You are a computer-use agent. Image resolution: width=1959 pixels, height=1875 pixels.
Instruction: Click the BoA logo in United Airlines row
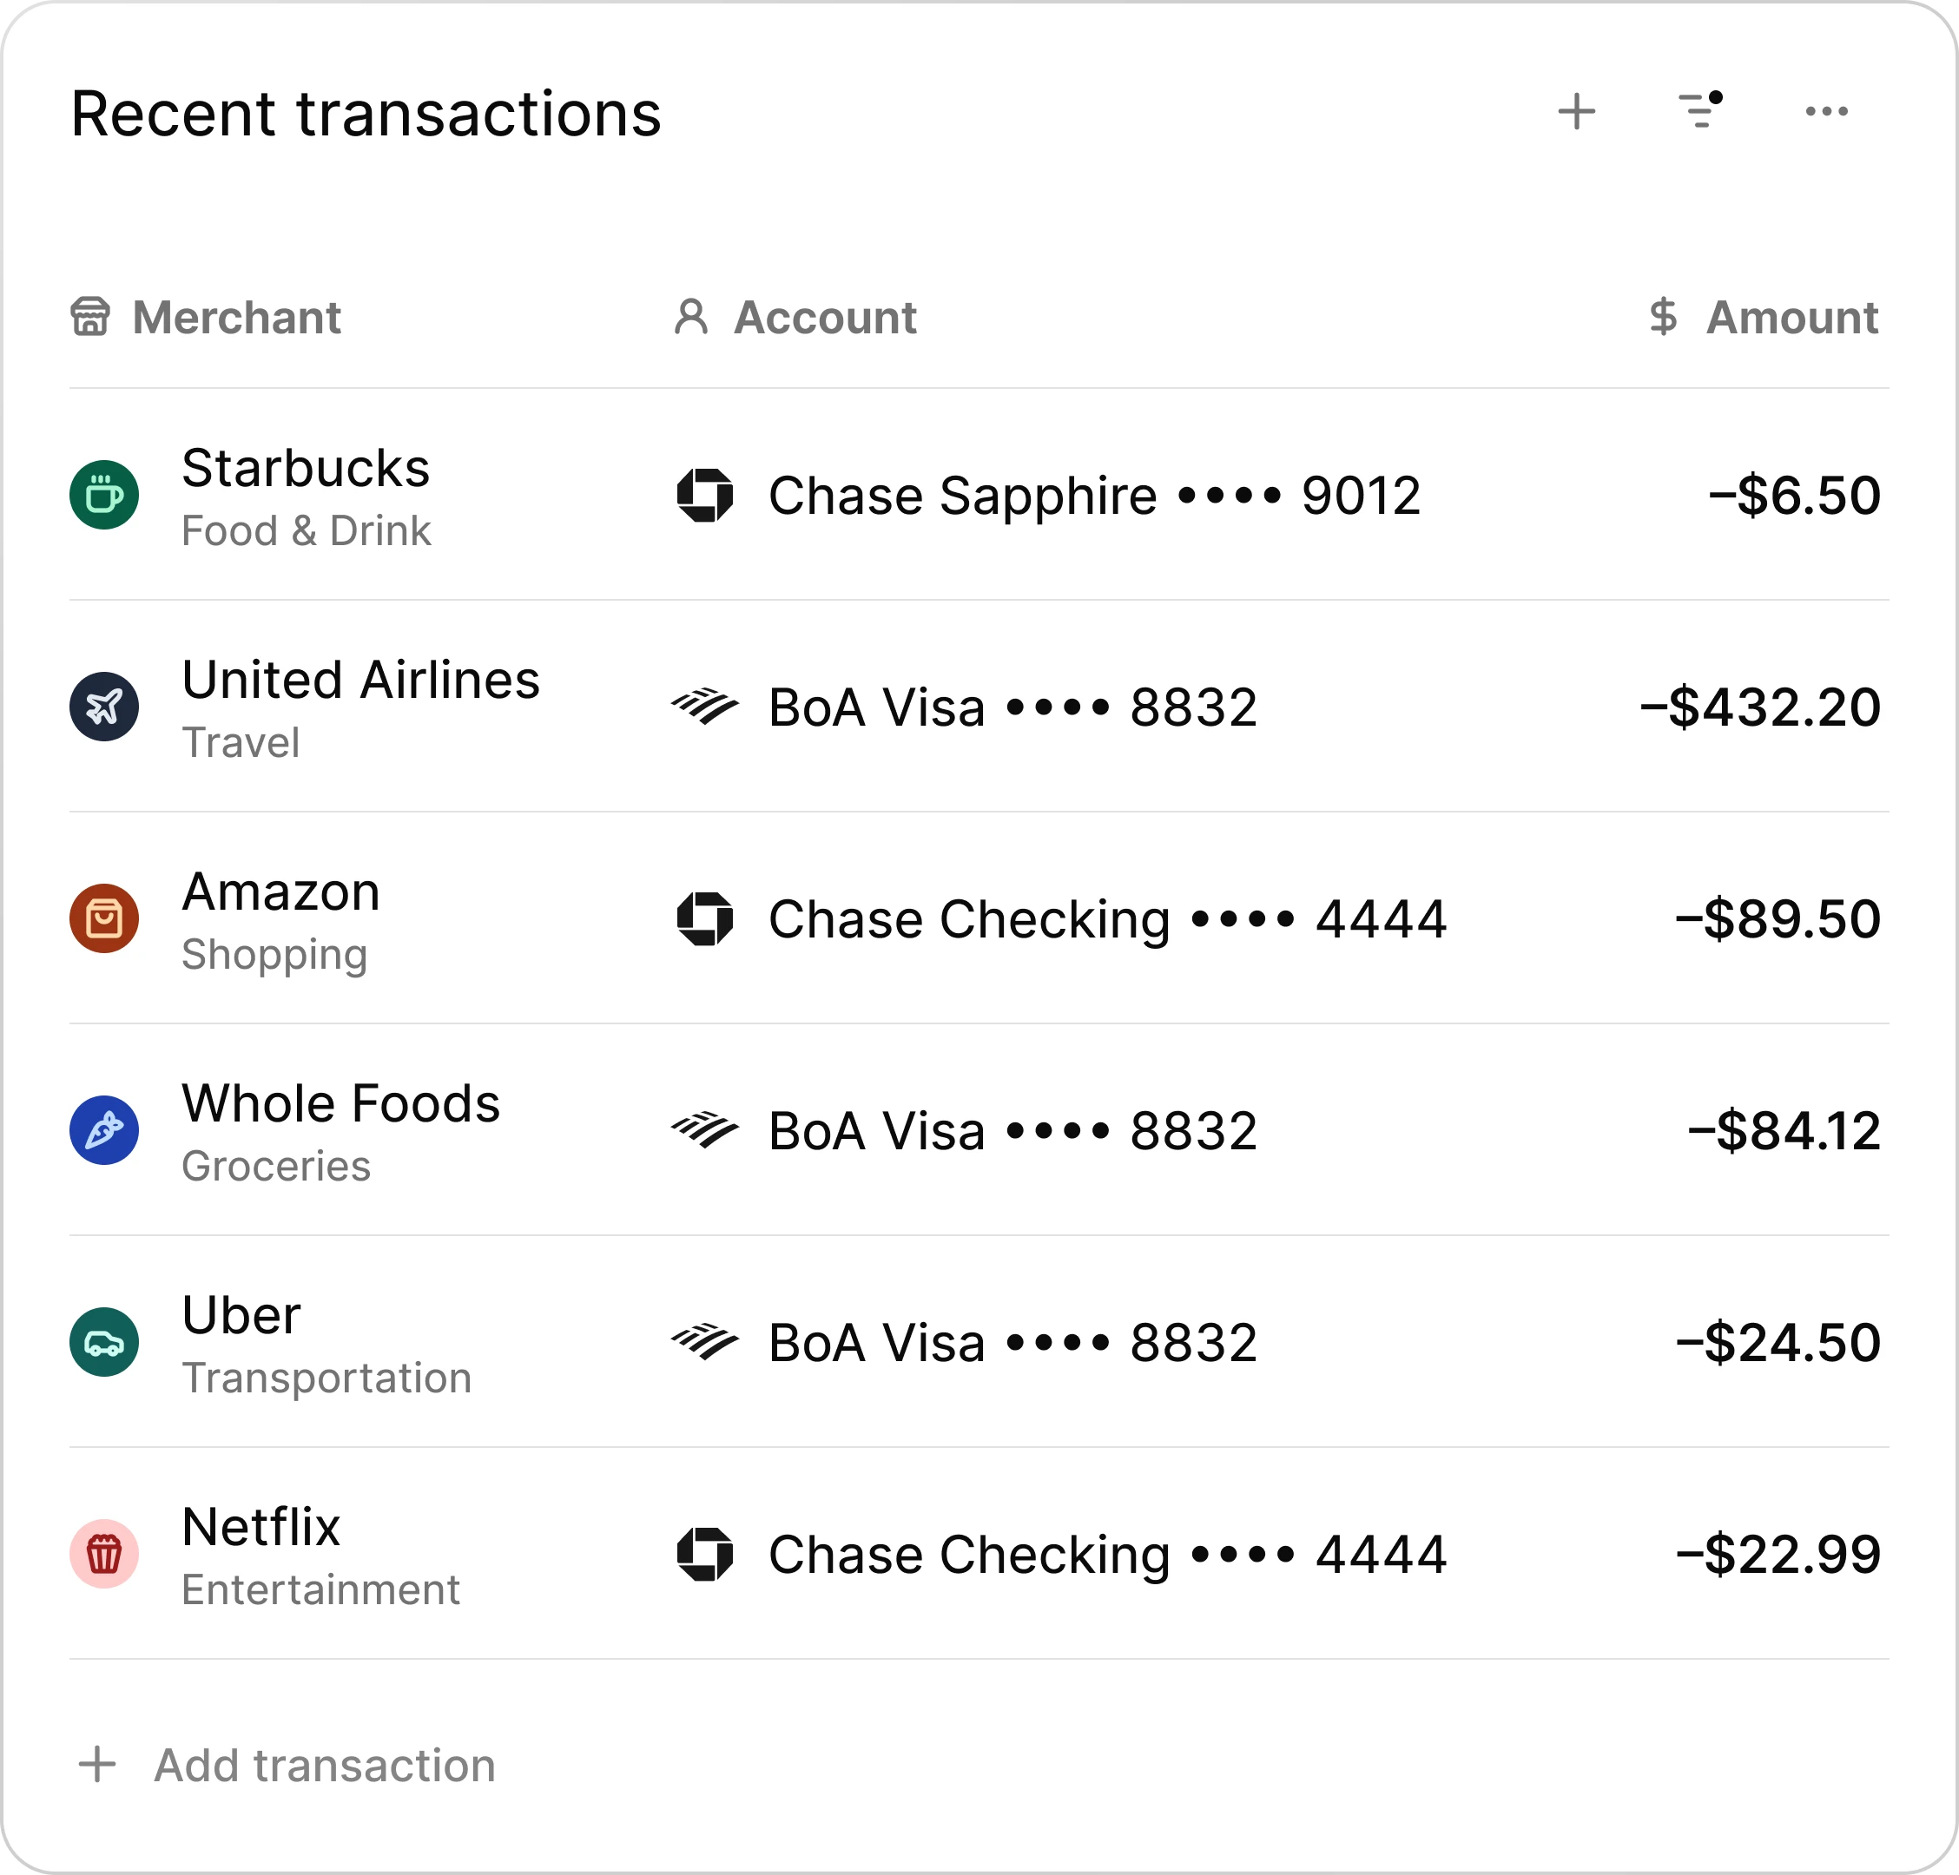click(704, 707)
